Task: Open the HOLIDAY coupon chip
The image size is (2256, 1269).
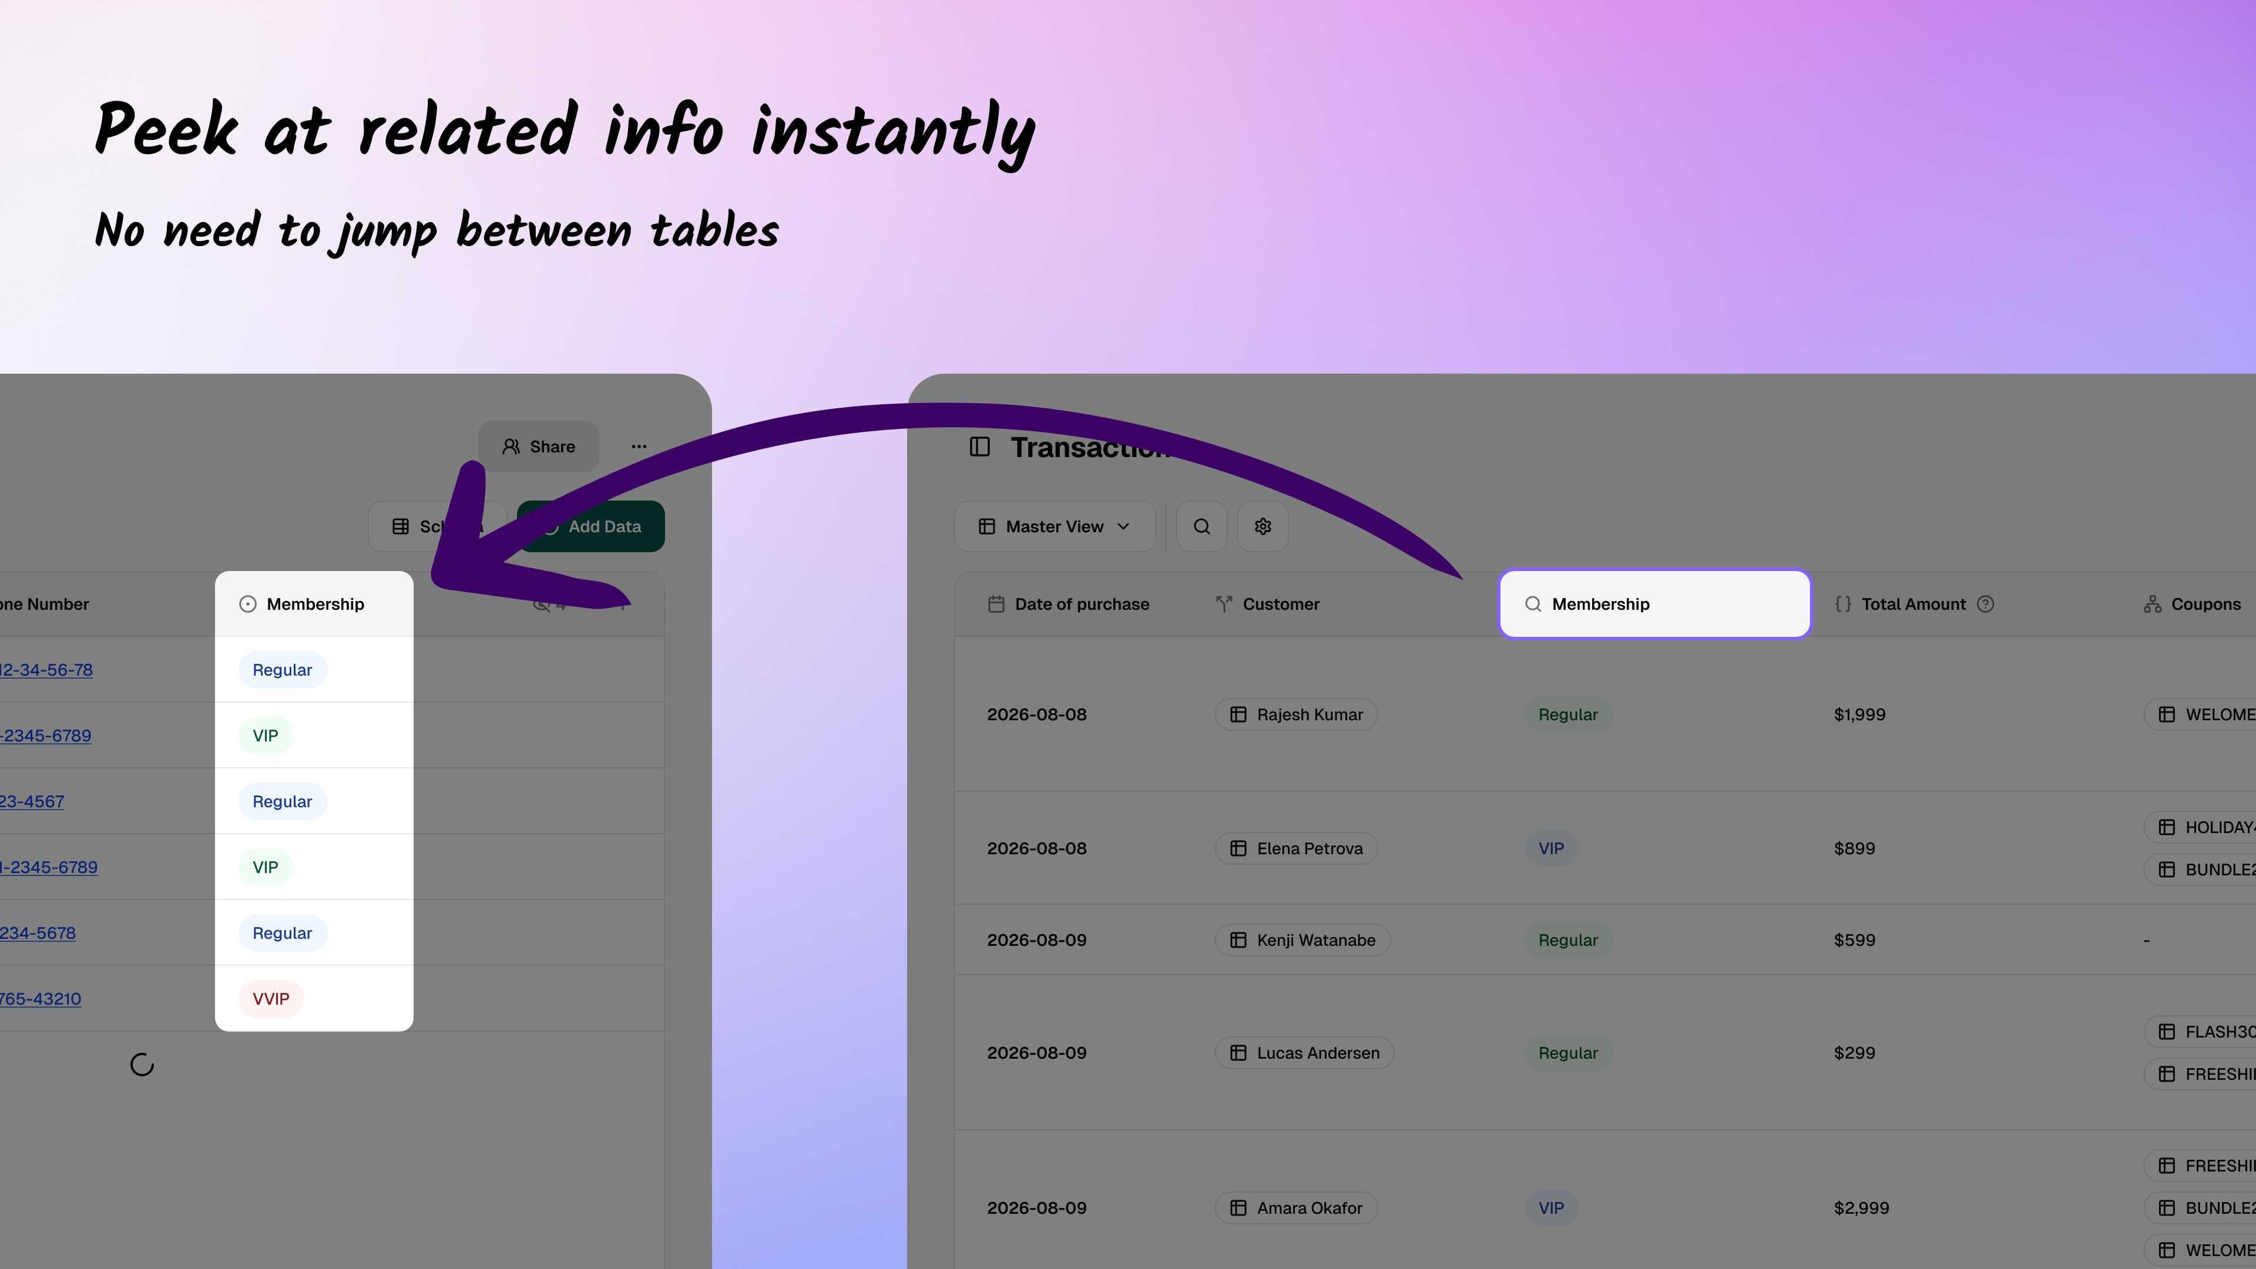Action: (2200, 828)
